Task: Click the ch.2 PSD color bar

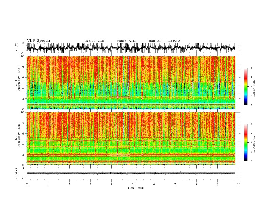Action: pos(246,142)
